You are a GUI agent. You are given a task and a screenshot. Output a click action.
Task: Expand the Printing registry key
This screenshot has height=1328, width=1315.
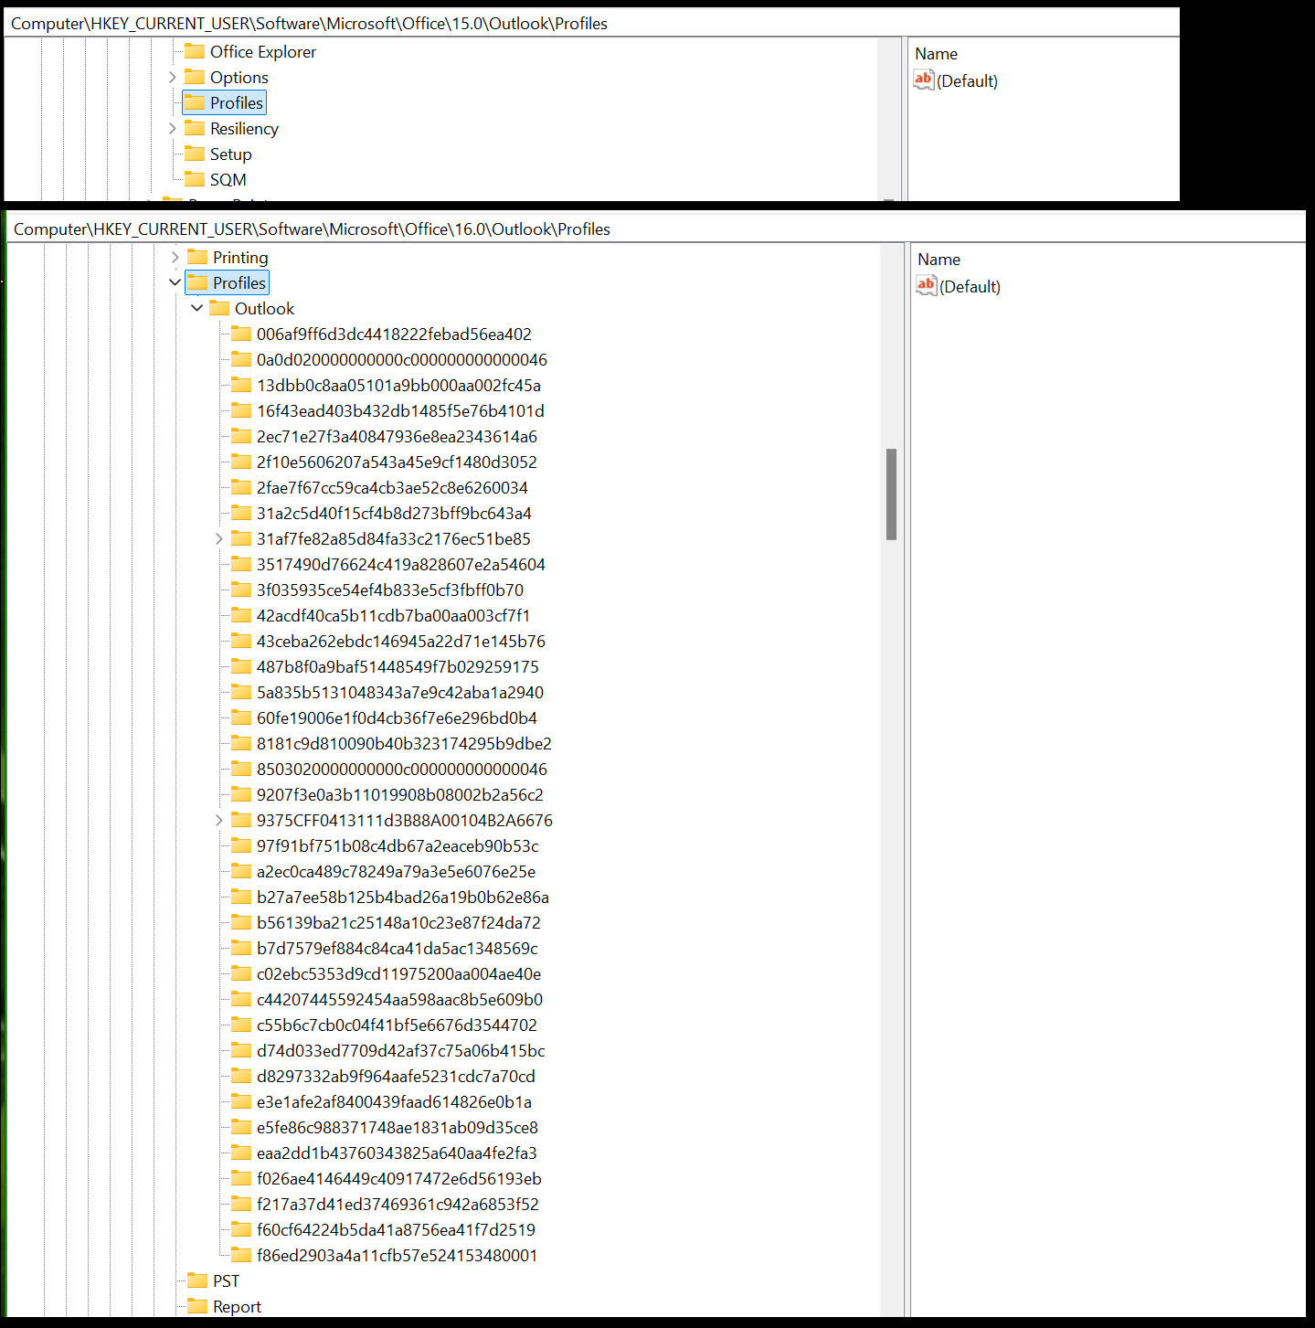[x=175, y=257]
